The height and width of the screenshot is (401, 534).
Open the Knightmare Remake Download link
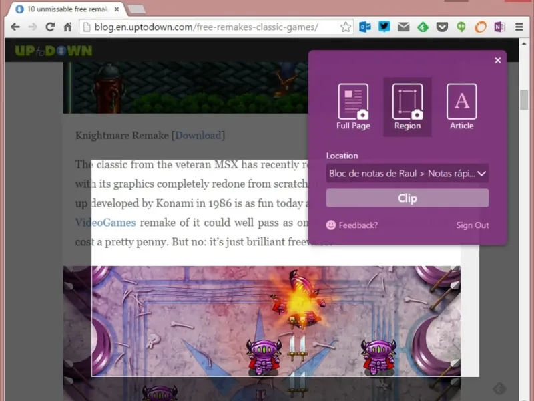pyautogui.click(x=198, y=136)
